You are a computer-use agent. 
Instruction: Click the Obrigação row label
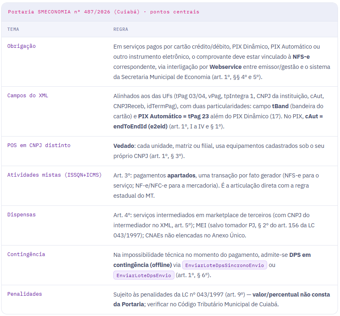[x=21, y=46]
